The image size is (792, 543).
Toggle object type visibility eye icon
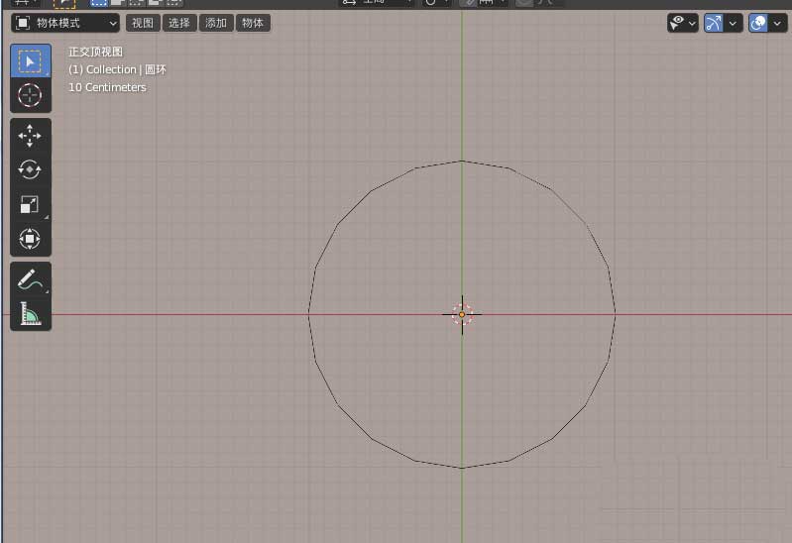[x=677, y=23]
